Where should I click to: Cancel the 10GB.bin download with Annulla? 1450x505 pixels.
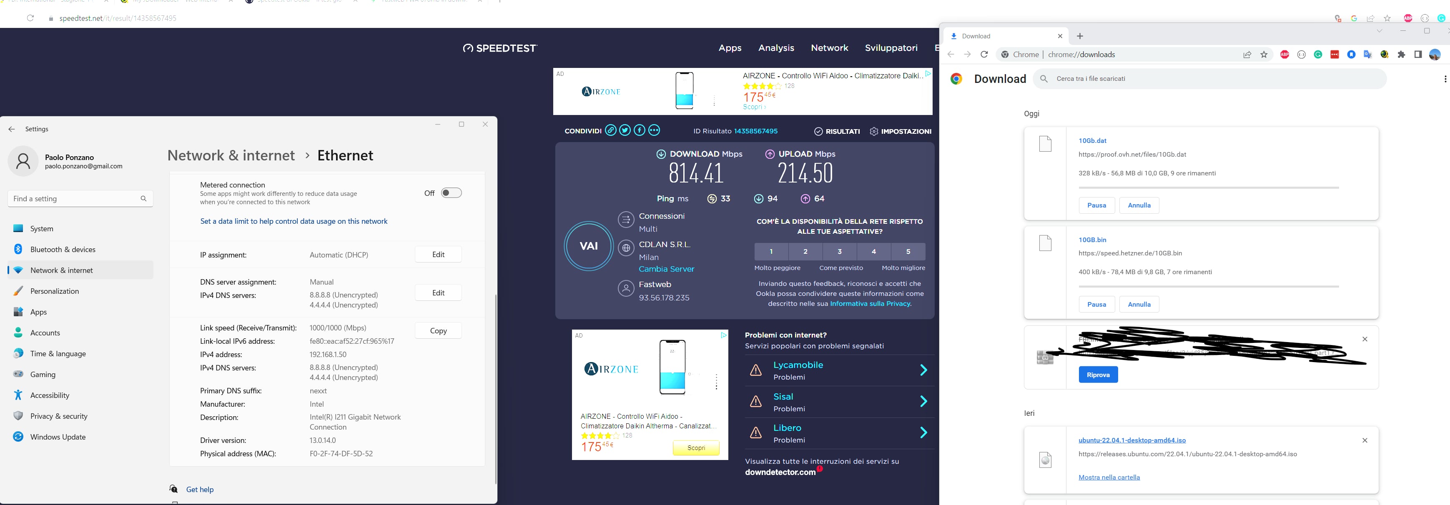tap(1139, 304)
